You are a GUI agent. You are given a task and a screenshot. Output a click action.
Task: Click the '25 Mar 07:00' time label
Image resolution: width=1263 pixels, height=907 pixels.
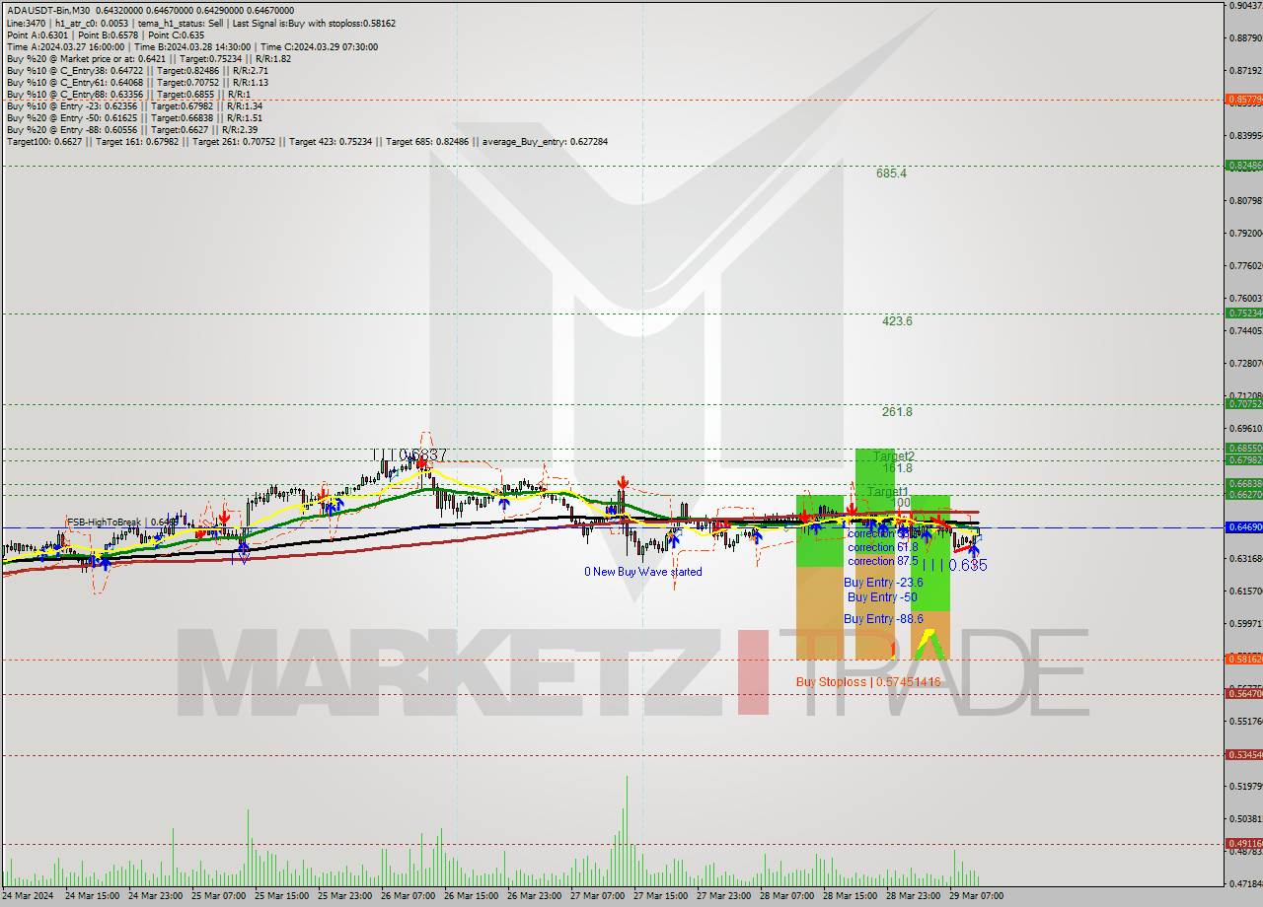[218, 896]
